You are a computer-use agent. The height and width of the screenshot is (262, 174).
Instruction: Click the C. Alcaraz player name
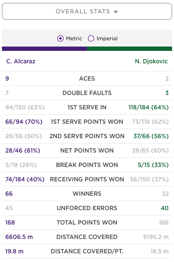21,61
